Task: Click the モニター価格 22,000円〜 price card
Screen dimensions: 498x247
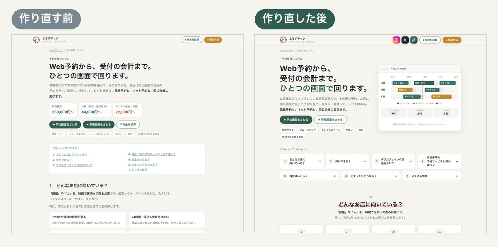Action: coord(127,110)
